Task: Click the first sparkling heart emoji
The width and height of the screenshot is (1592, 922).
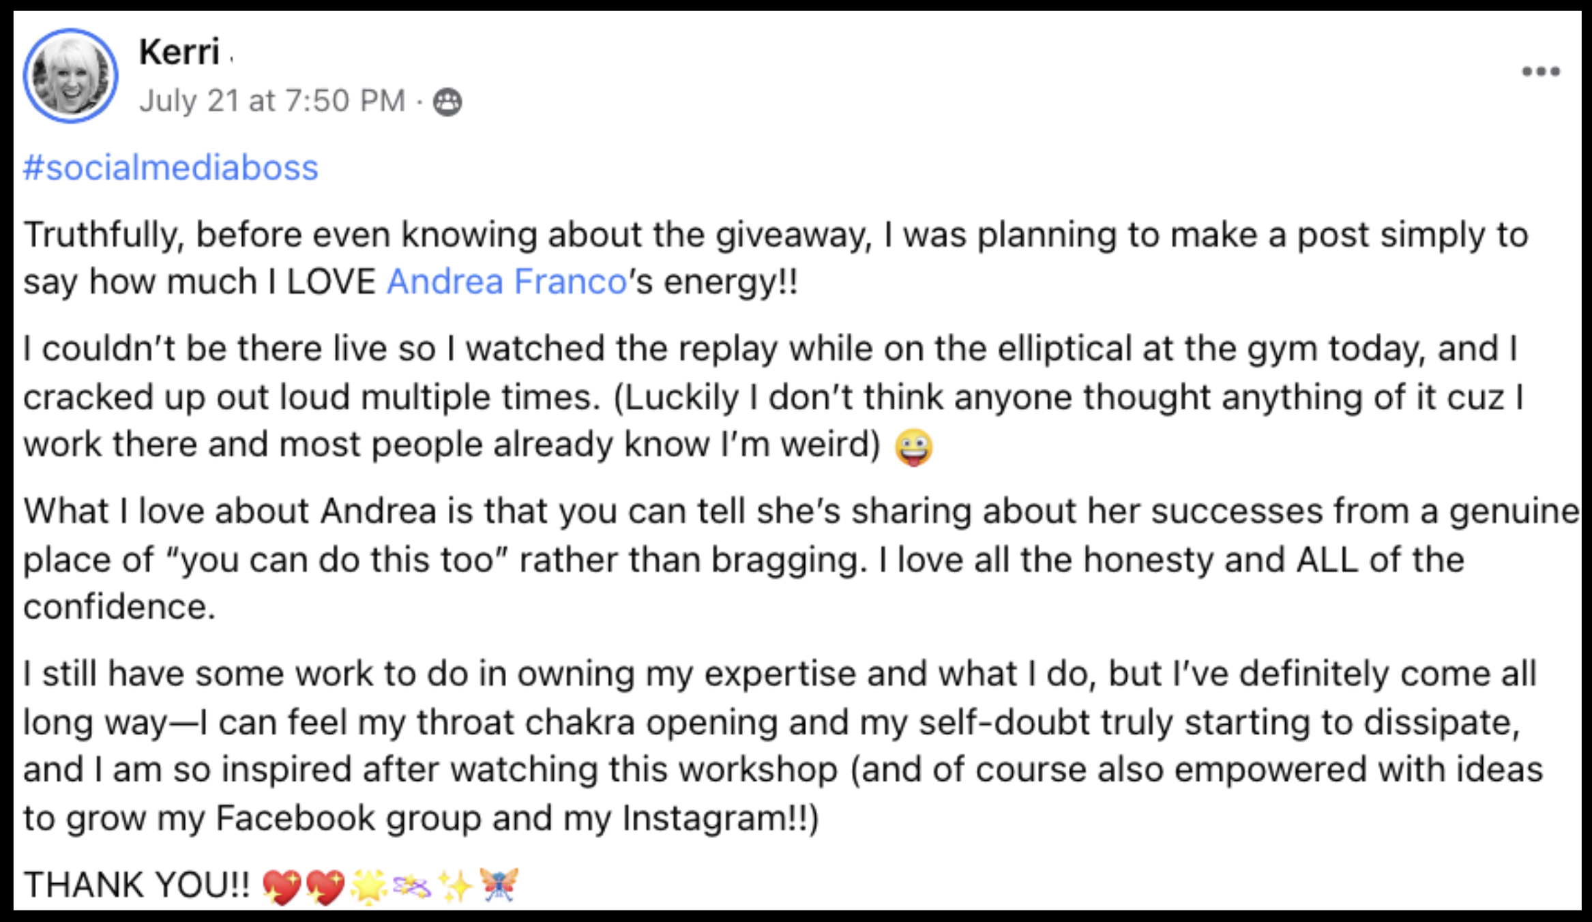Action: coord(282,887)
